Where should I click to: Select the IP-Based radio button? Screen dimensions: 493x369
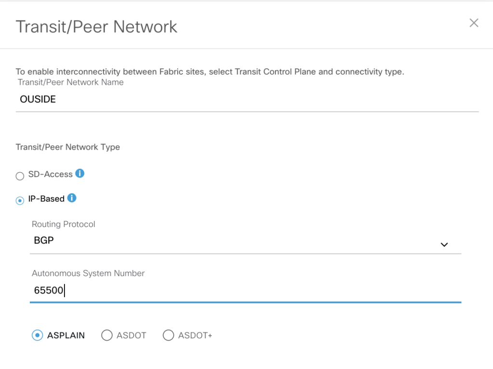[x=20, y=201]
